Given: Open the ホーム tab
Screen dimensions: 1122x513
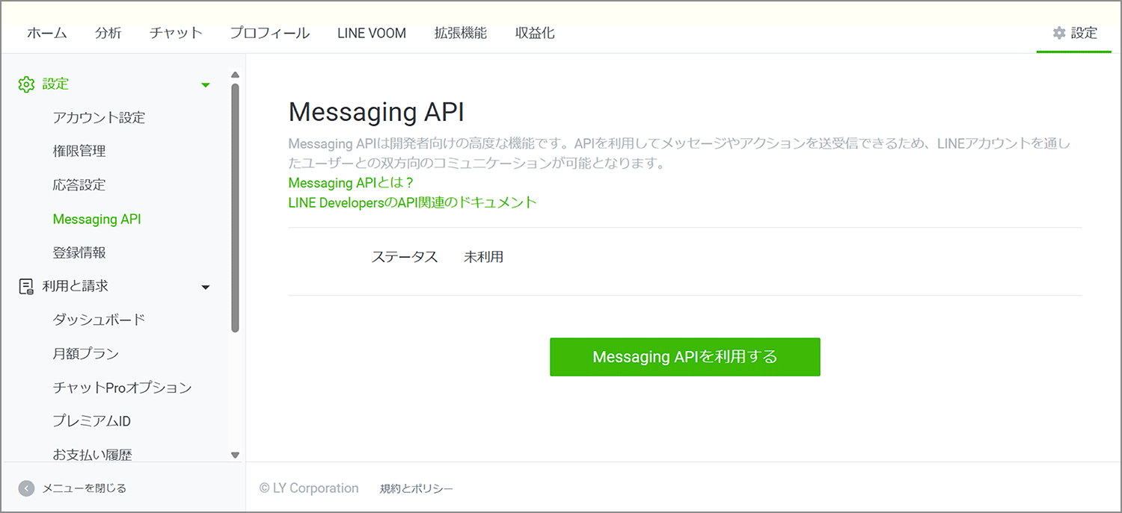Looking at the screenshot, I should (x=47, y=33).
